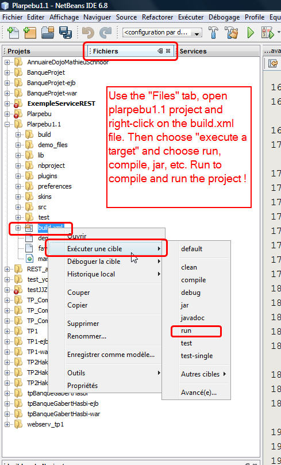The height and width of the screenshot is (465, 281).
Task: Minimize the Fichiers panel via its icon
Action: pyautogui.click(x=160, y=51)
